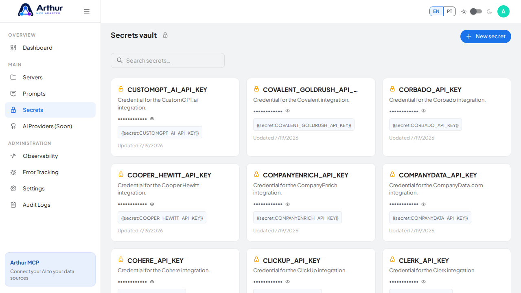Click lock icon on CLICKUP_API_KEY card
Image resolution: width=521 pixels, height=293 pixels.
[256, 259]
